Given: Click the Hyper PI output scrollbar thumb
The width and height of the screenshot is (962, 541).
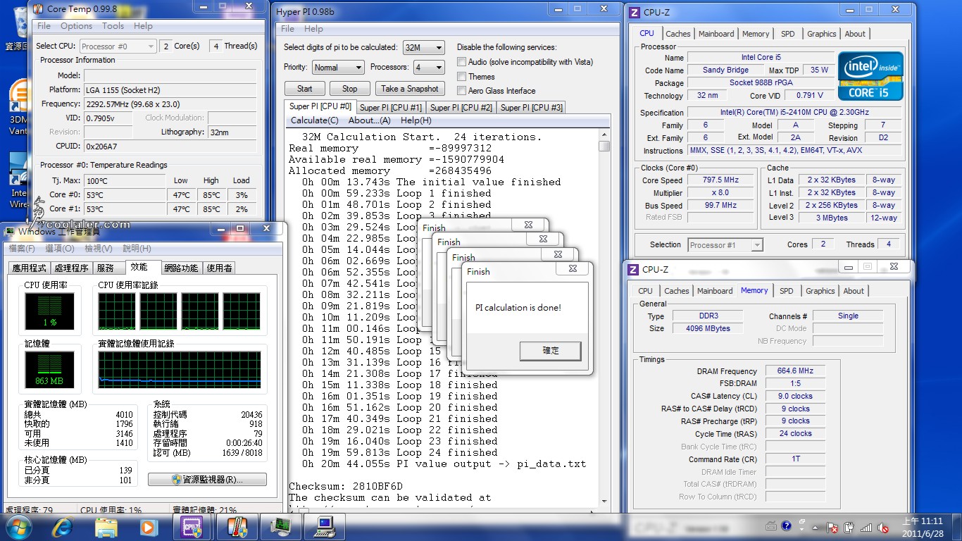Looking at the screenshot, I should (x=604, y=146).
